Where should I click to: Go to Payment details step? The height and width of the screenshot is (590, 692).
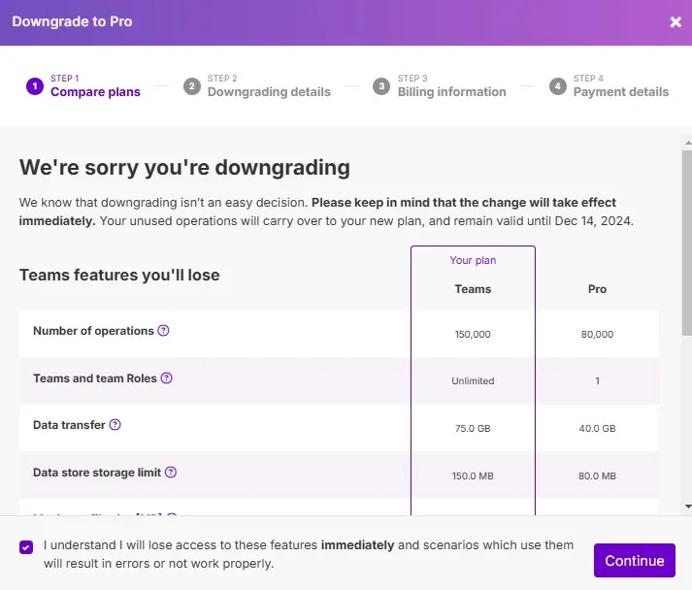[x=621, y=92]
